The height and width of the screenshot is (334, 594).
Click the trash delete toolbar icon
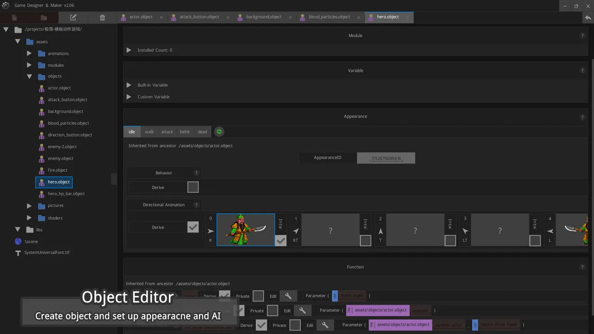[103, 18]
